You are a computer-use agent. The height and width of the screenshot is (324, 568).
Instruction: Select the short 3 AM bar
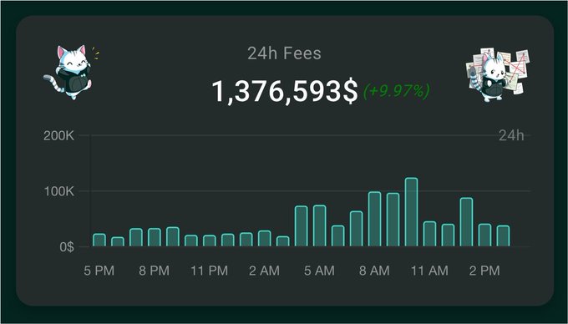tap(283, 241)
